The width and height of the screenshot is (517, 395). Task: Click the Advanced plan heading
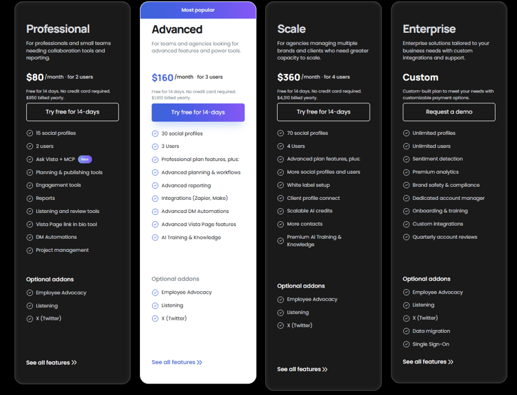point(177,29)
